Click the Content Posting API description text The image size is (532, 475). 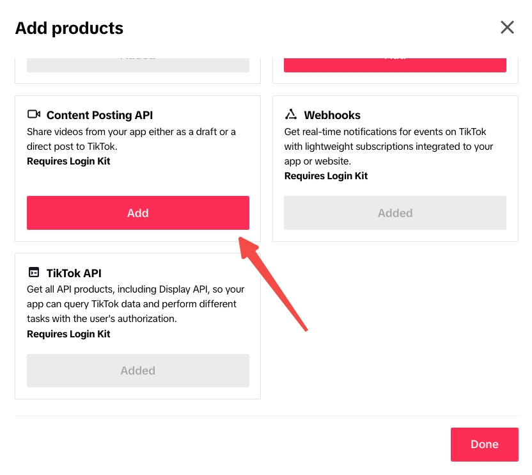point(131,139)
